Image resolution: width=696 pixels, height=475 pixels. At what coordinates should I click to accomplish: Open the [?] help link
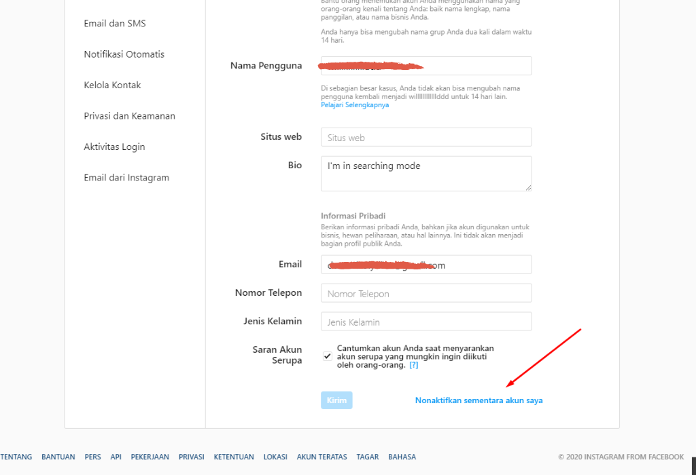point(414,365)
